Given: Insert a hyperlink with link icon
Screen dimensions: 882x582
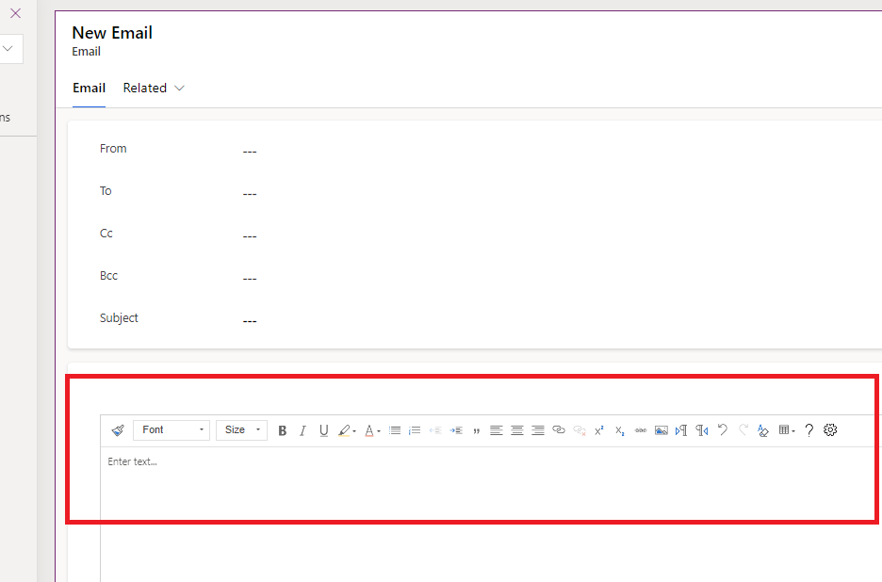Looking at the screenshot, I should (558, 430).
